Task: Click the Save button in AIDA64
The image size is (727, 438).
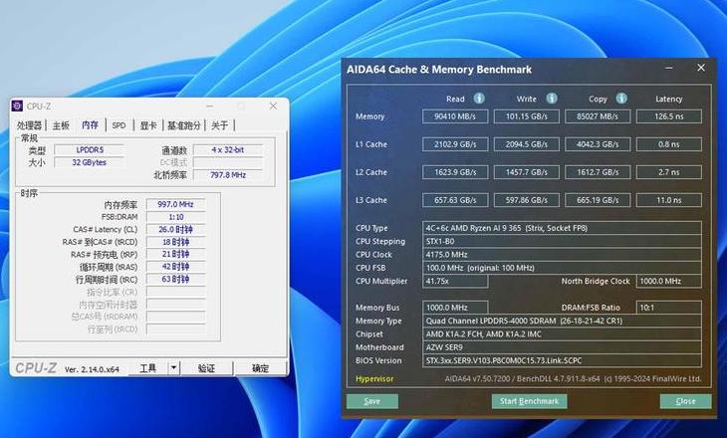Action: pos(372,401)
